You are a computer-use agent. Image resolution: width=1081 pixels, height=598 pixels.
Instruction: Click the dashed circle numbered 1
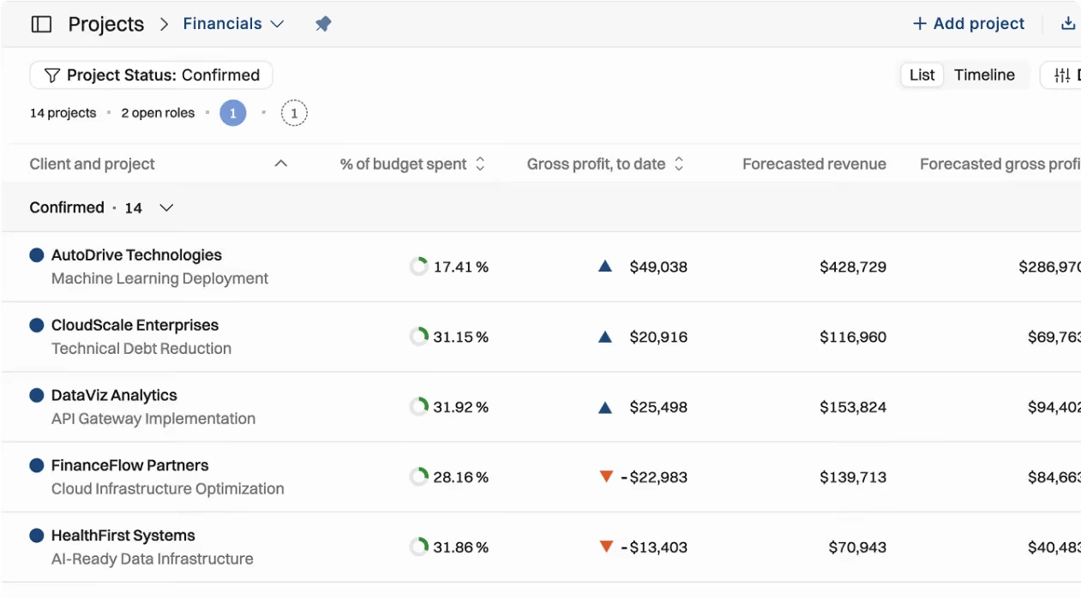point(294,113)
